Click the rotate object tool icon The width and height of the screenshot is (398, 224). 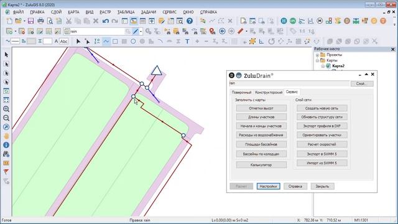271,42
